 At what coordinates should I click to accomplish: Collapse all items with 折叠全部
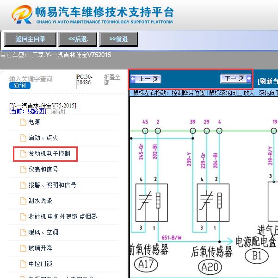[x=112, y=80]
